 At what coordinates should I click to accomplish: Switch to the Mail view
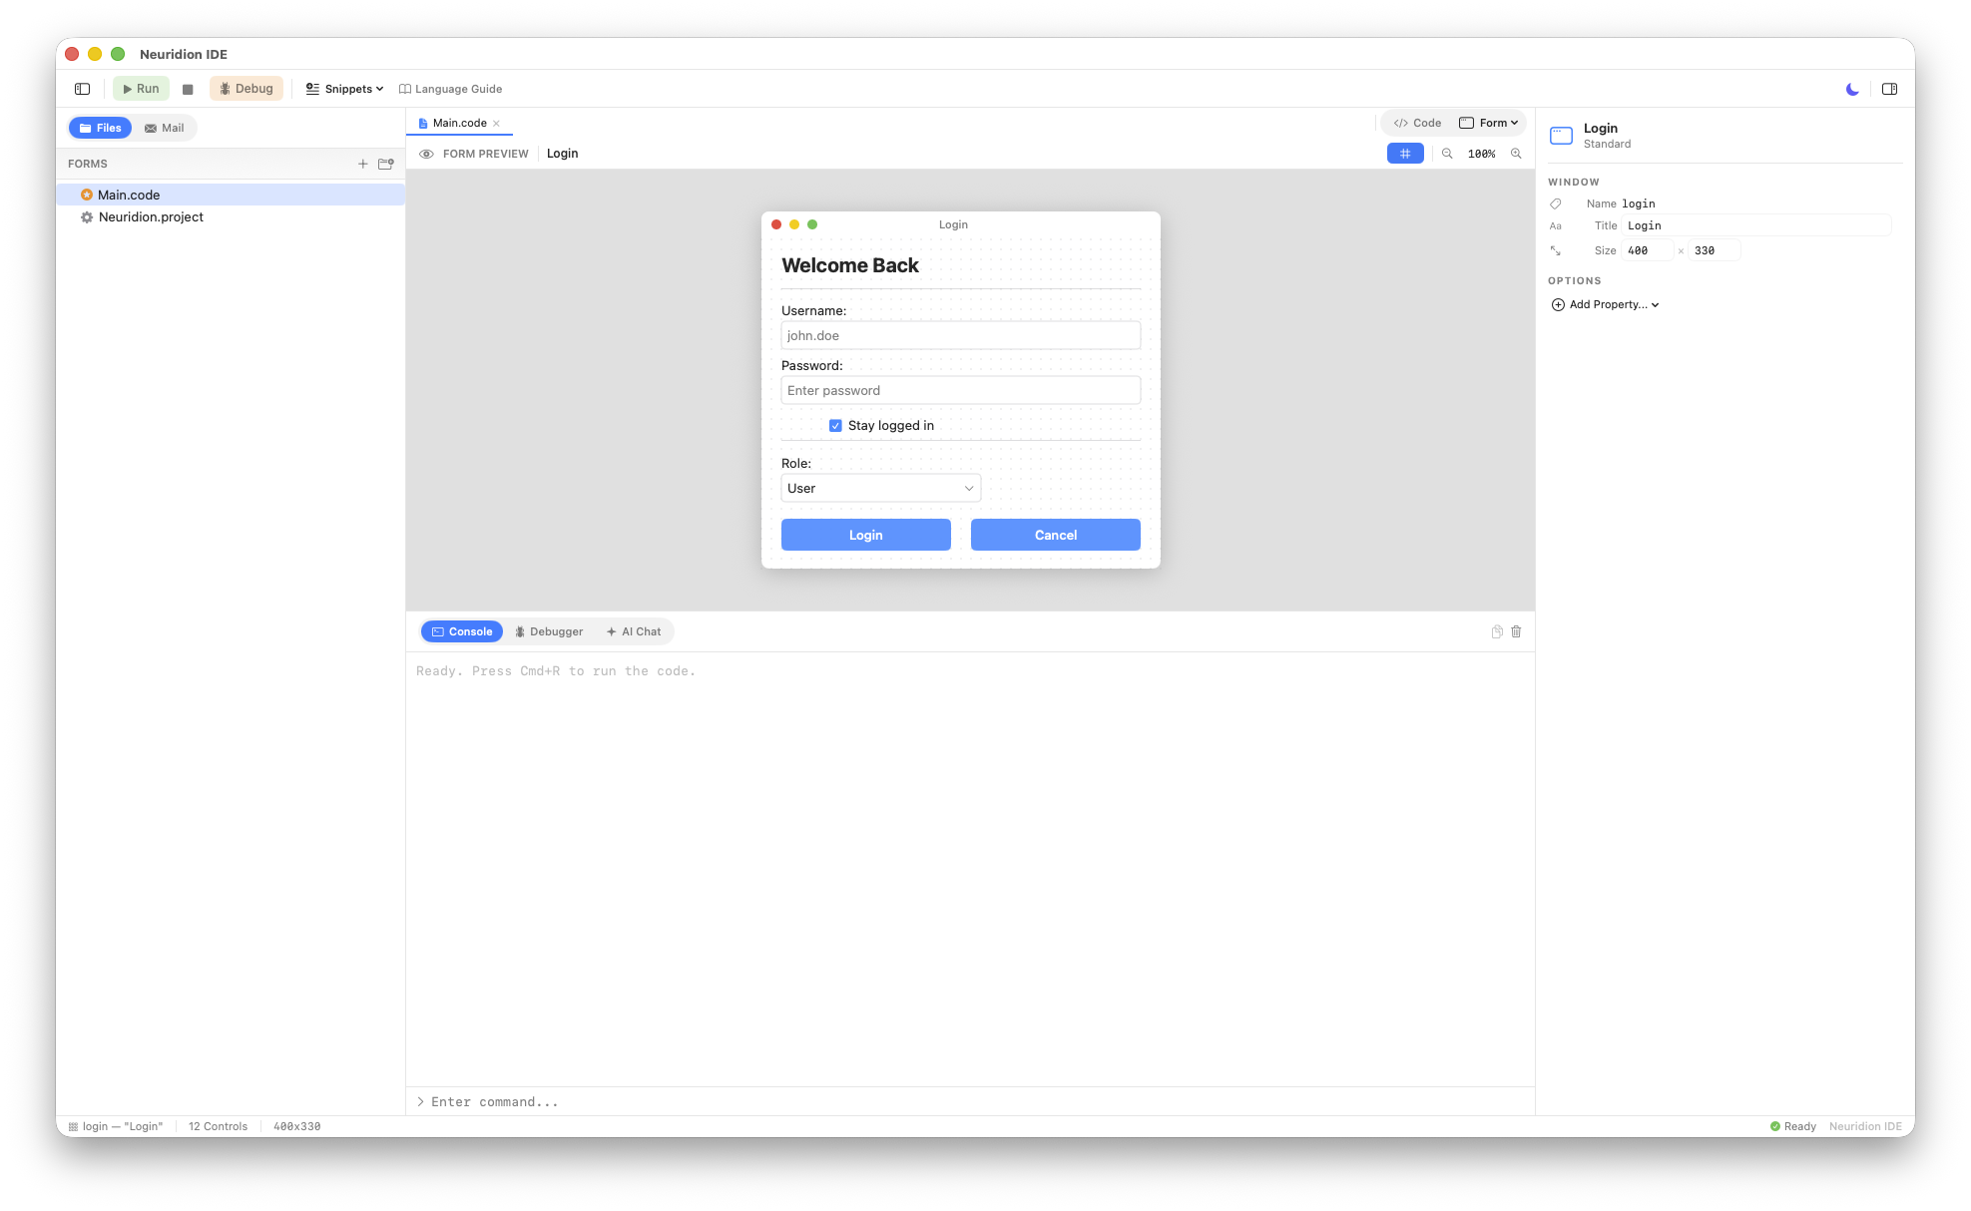(x=164, y=128)
